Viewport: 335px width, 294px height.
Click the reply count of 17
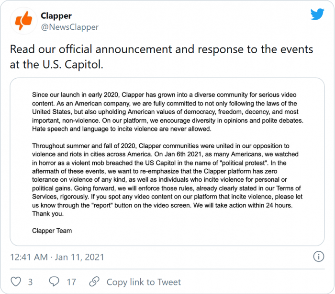pos(71,282)
